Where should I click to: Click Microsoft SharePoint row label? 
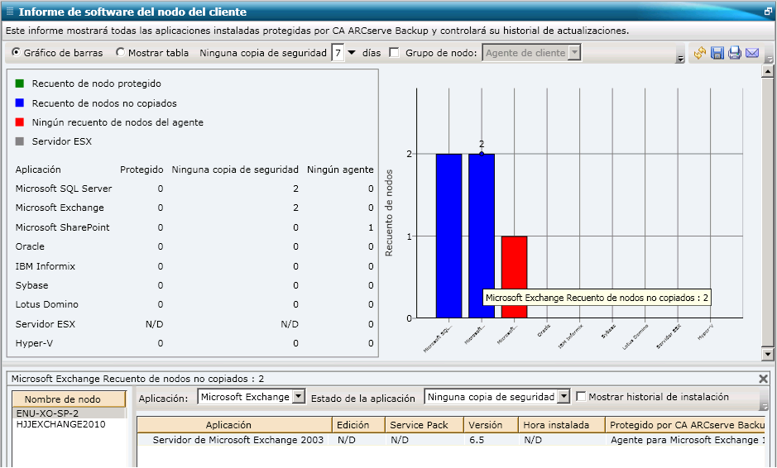(62, 227)
